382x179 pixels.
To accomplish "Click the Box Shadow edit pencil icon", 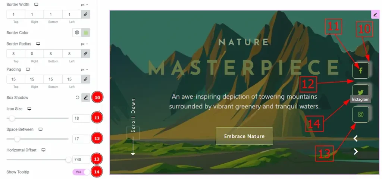I will 85,98.
